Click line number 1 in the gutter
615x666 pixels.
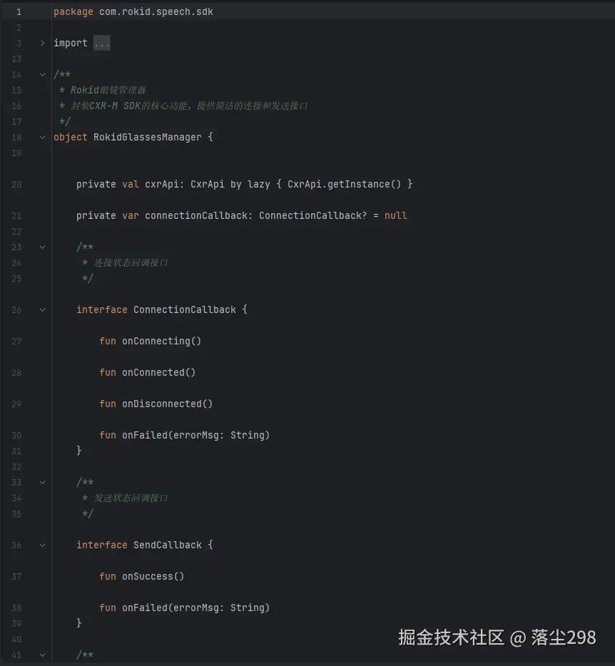coord(18,12)
